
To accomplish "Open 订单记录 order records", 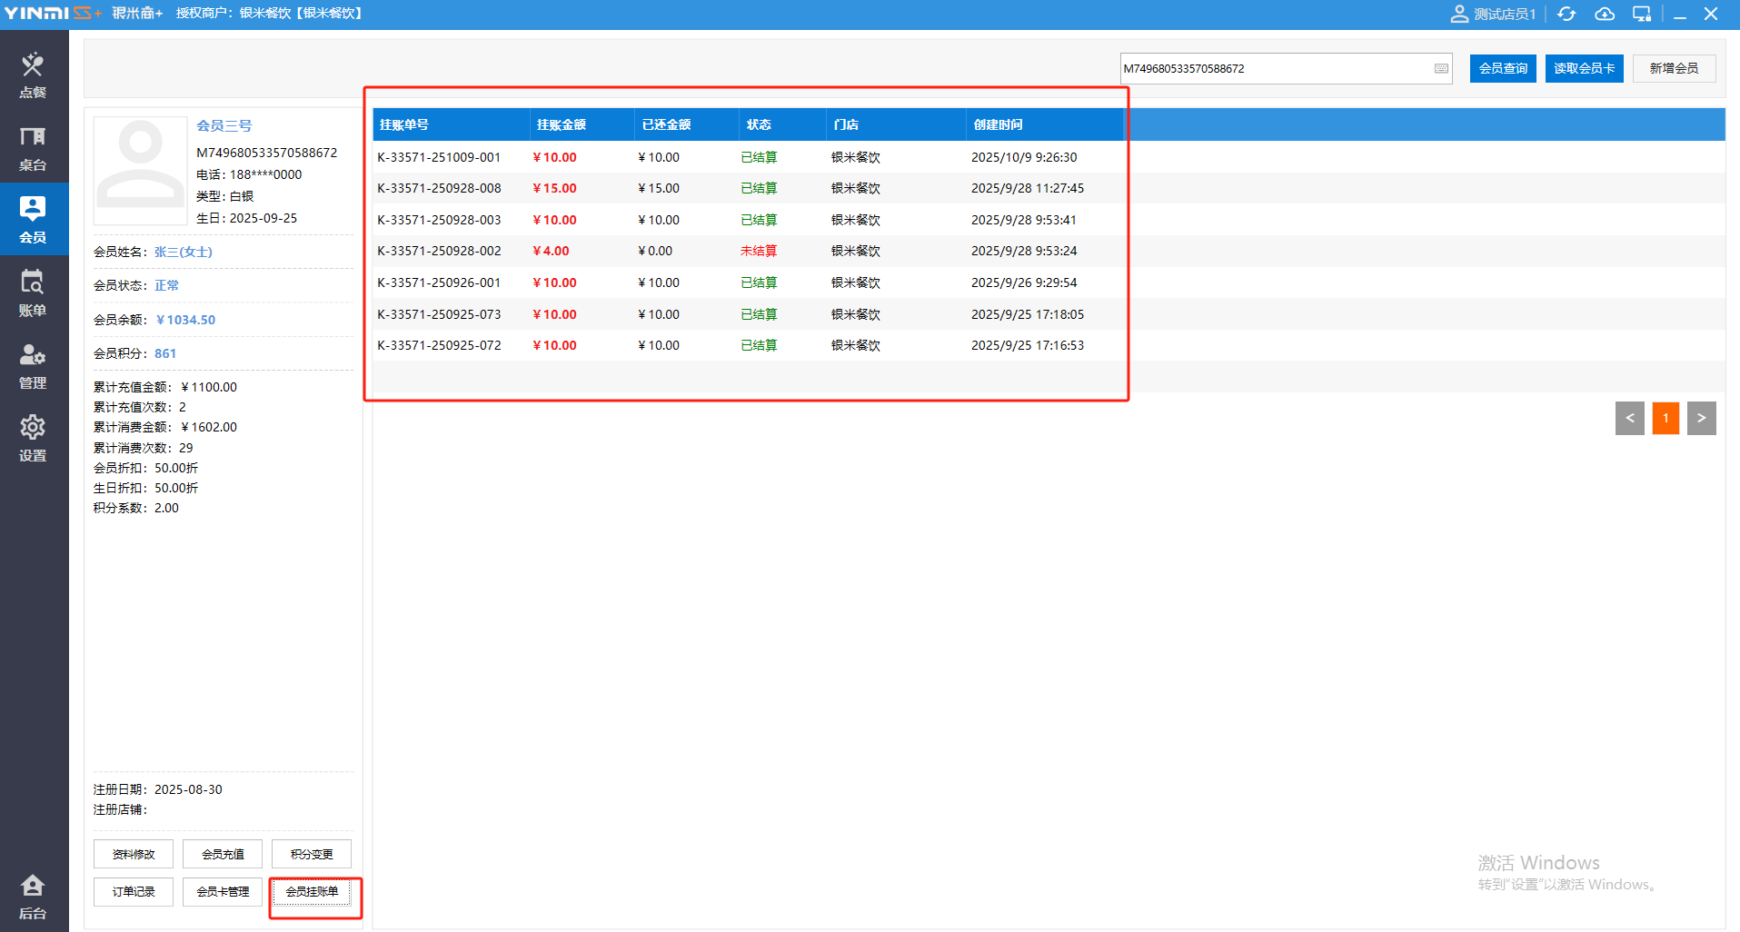I will tap(134, 892).
